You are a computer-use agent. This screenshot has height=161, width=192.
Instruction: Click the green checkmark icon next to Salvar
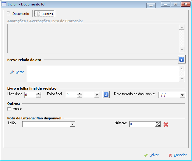146,155
